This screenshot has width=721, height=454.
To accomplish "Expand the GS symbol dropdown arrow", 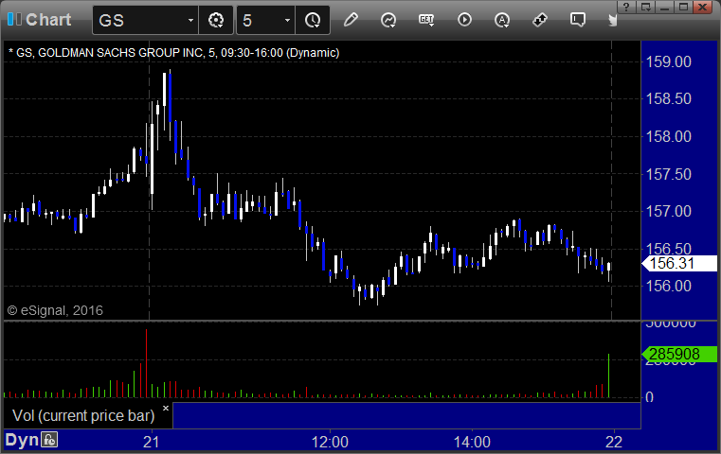I will (x=190, y=20).
